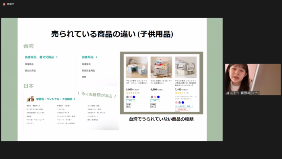Screen dimensions: 282x159
Task: Expand chevron after 学習机・ランドセル・子供用品
Action: pos(74,99)
